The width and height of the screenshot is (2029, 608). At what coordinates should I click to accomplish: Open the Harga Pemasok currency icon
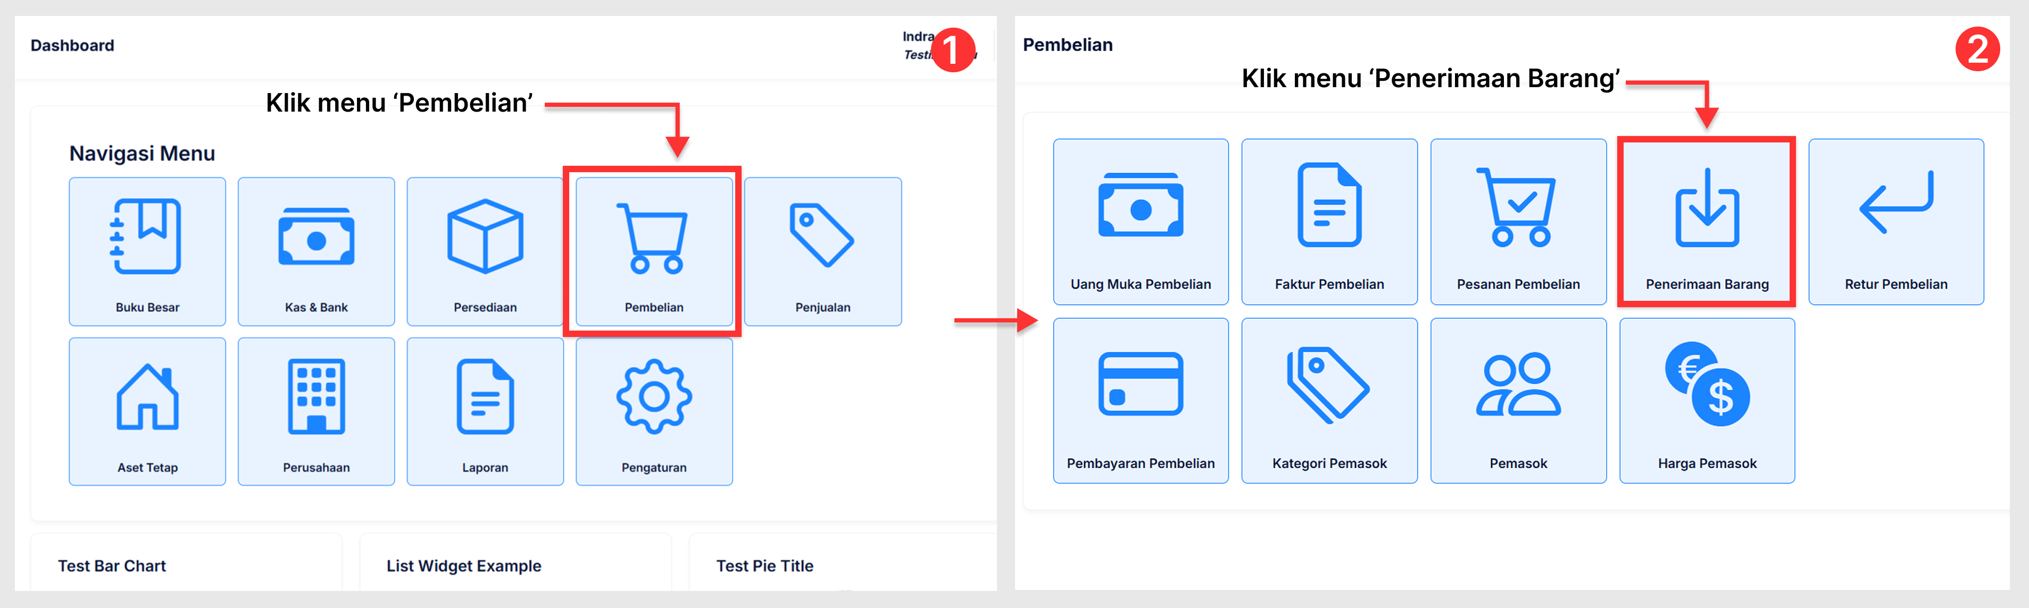(x=1706, y=385)
